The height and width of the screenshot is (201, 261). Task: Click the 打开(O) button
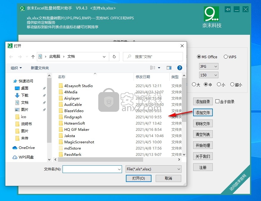click(138, 178)
